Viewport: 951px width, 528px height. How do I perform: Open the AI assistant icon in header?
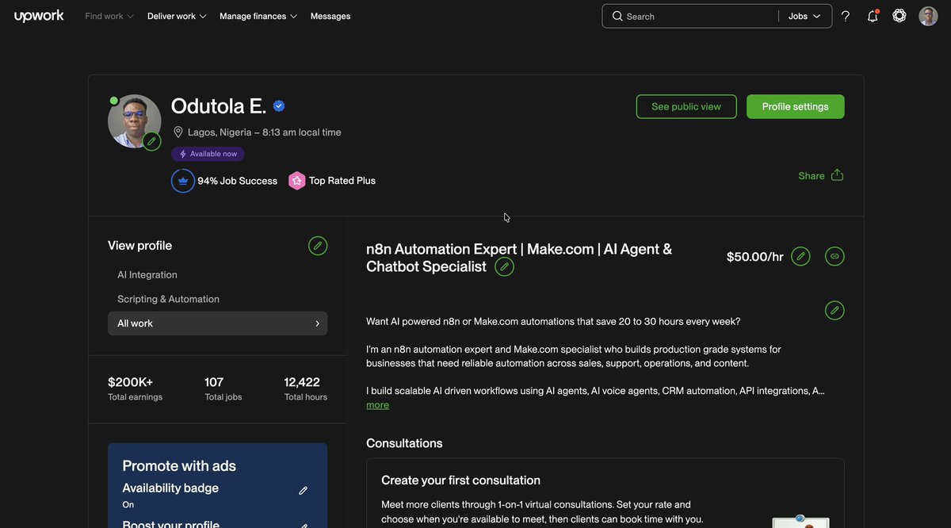(x=899, y=16)
